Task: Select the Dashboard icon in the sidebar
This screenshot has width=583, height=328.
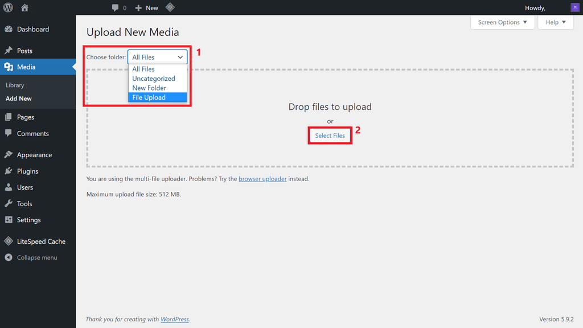Action: coord(9,29)
